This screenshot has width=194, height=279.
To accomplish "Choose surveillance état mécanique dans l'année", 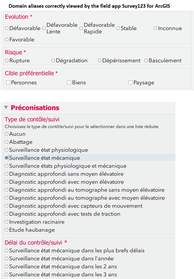I will pos(6,259).
